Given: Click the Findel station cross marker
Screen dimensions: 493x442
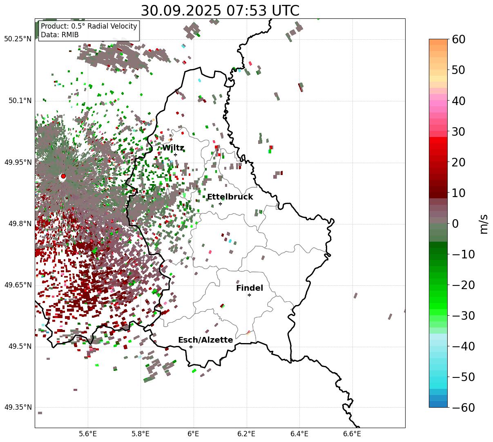Looking at the screenshot, I should click(249, 295).
